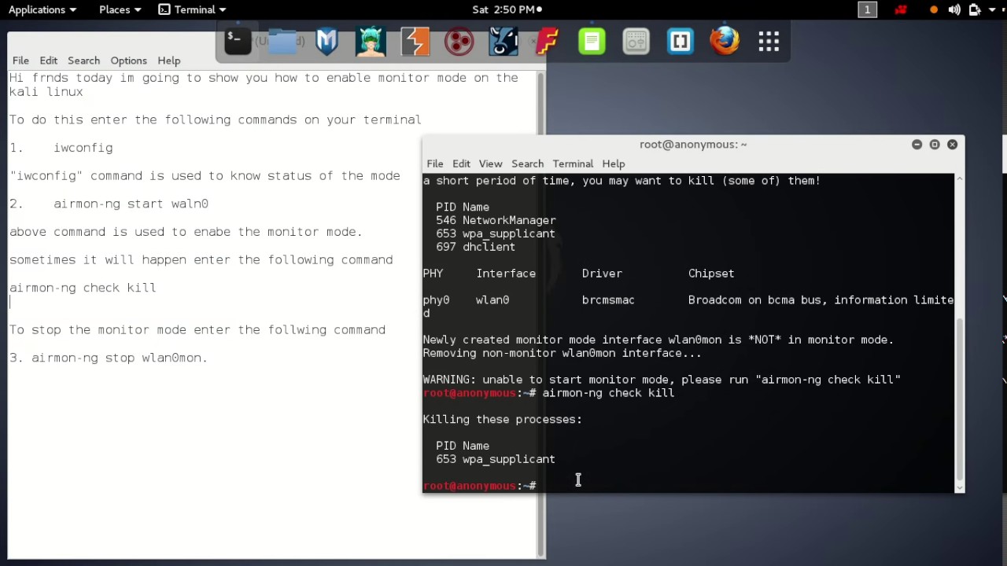
Task: Click "airmon-ng start waln0" line in editor
Action: pos(131,204)
